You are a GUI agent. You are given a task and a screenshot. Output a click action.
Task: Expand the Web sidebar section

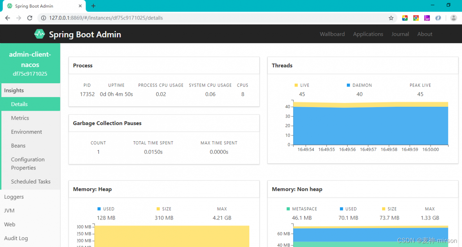pyautogui.click(x=30, y=224)
